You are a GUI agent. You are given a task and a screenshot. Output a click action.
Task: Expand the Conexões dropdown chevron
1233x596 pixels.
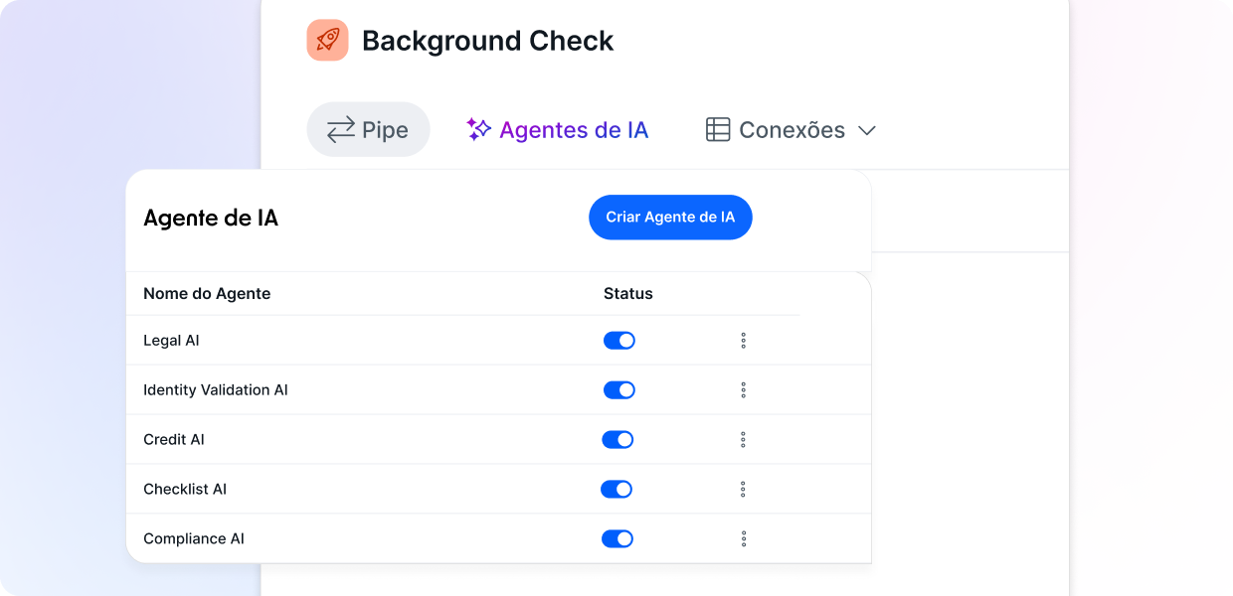pyautogui.click(x=867, y=130)
